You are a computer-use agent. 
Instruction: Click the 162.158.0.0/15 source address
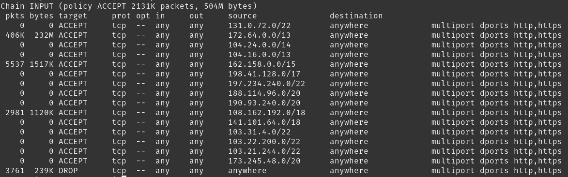click(x=262, y=64)
